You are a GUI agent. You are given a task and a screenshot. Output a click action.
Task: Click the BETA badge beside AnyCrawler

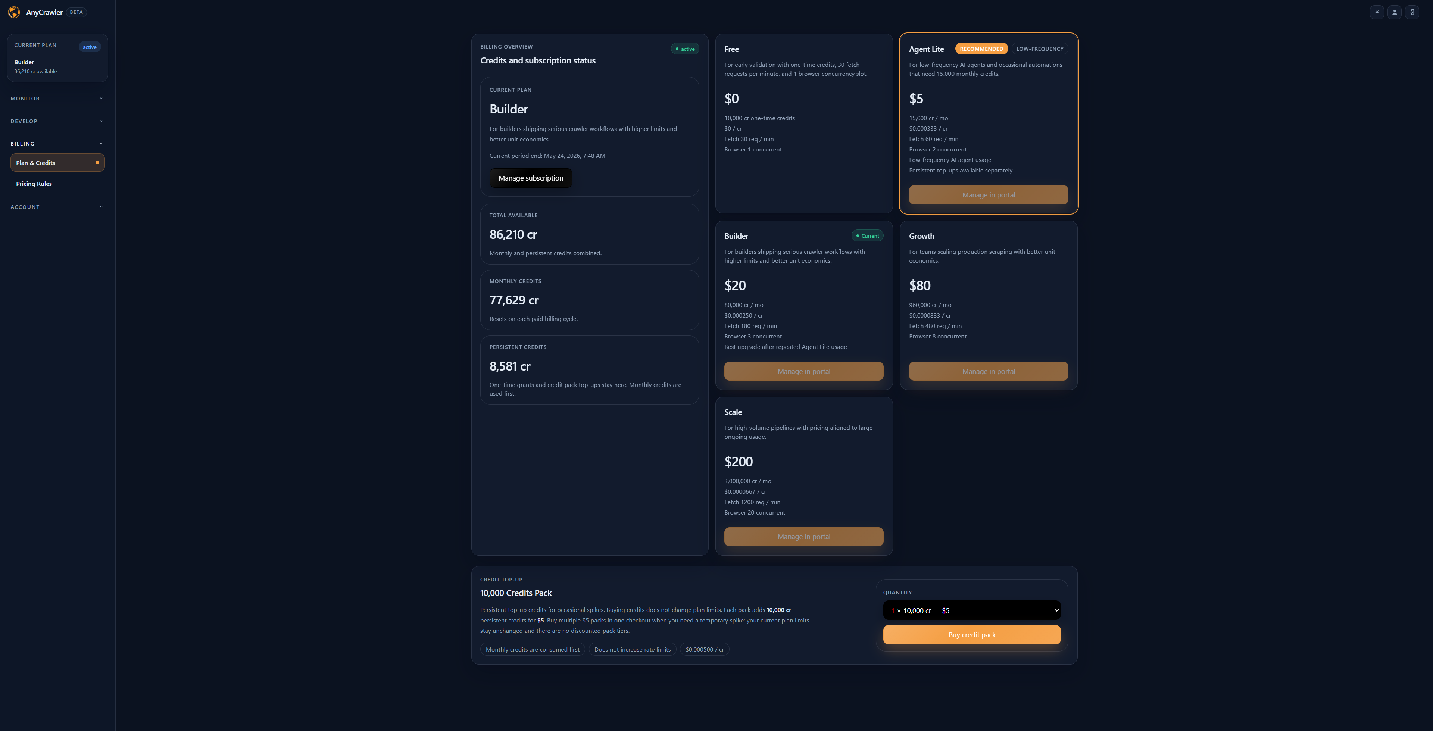pyautogui.click(x=76, y=12)
